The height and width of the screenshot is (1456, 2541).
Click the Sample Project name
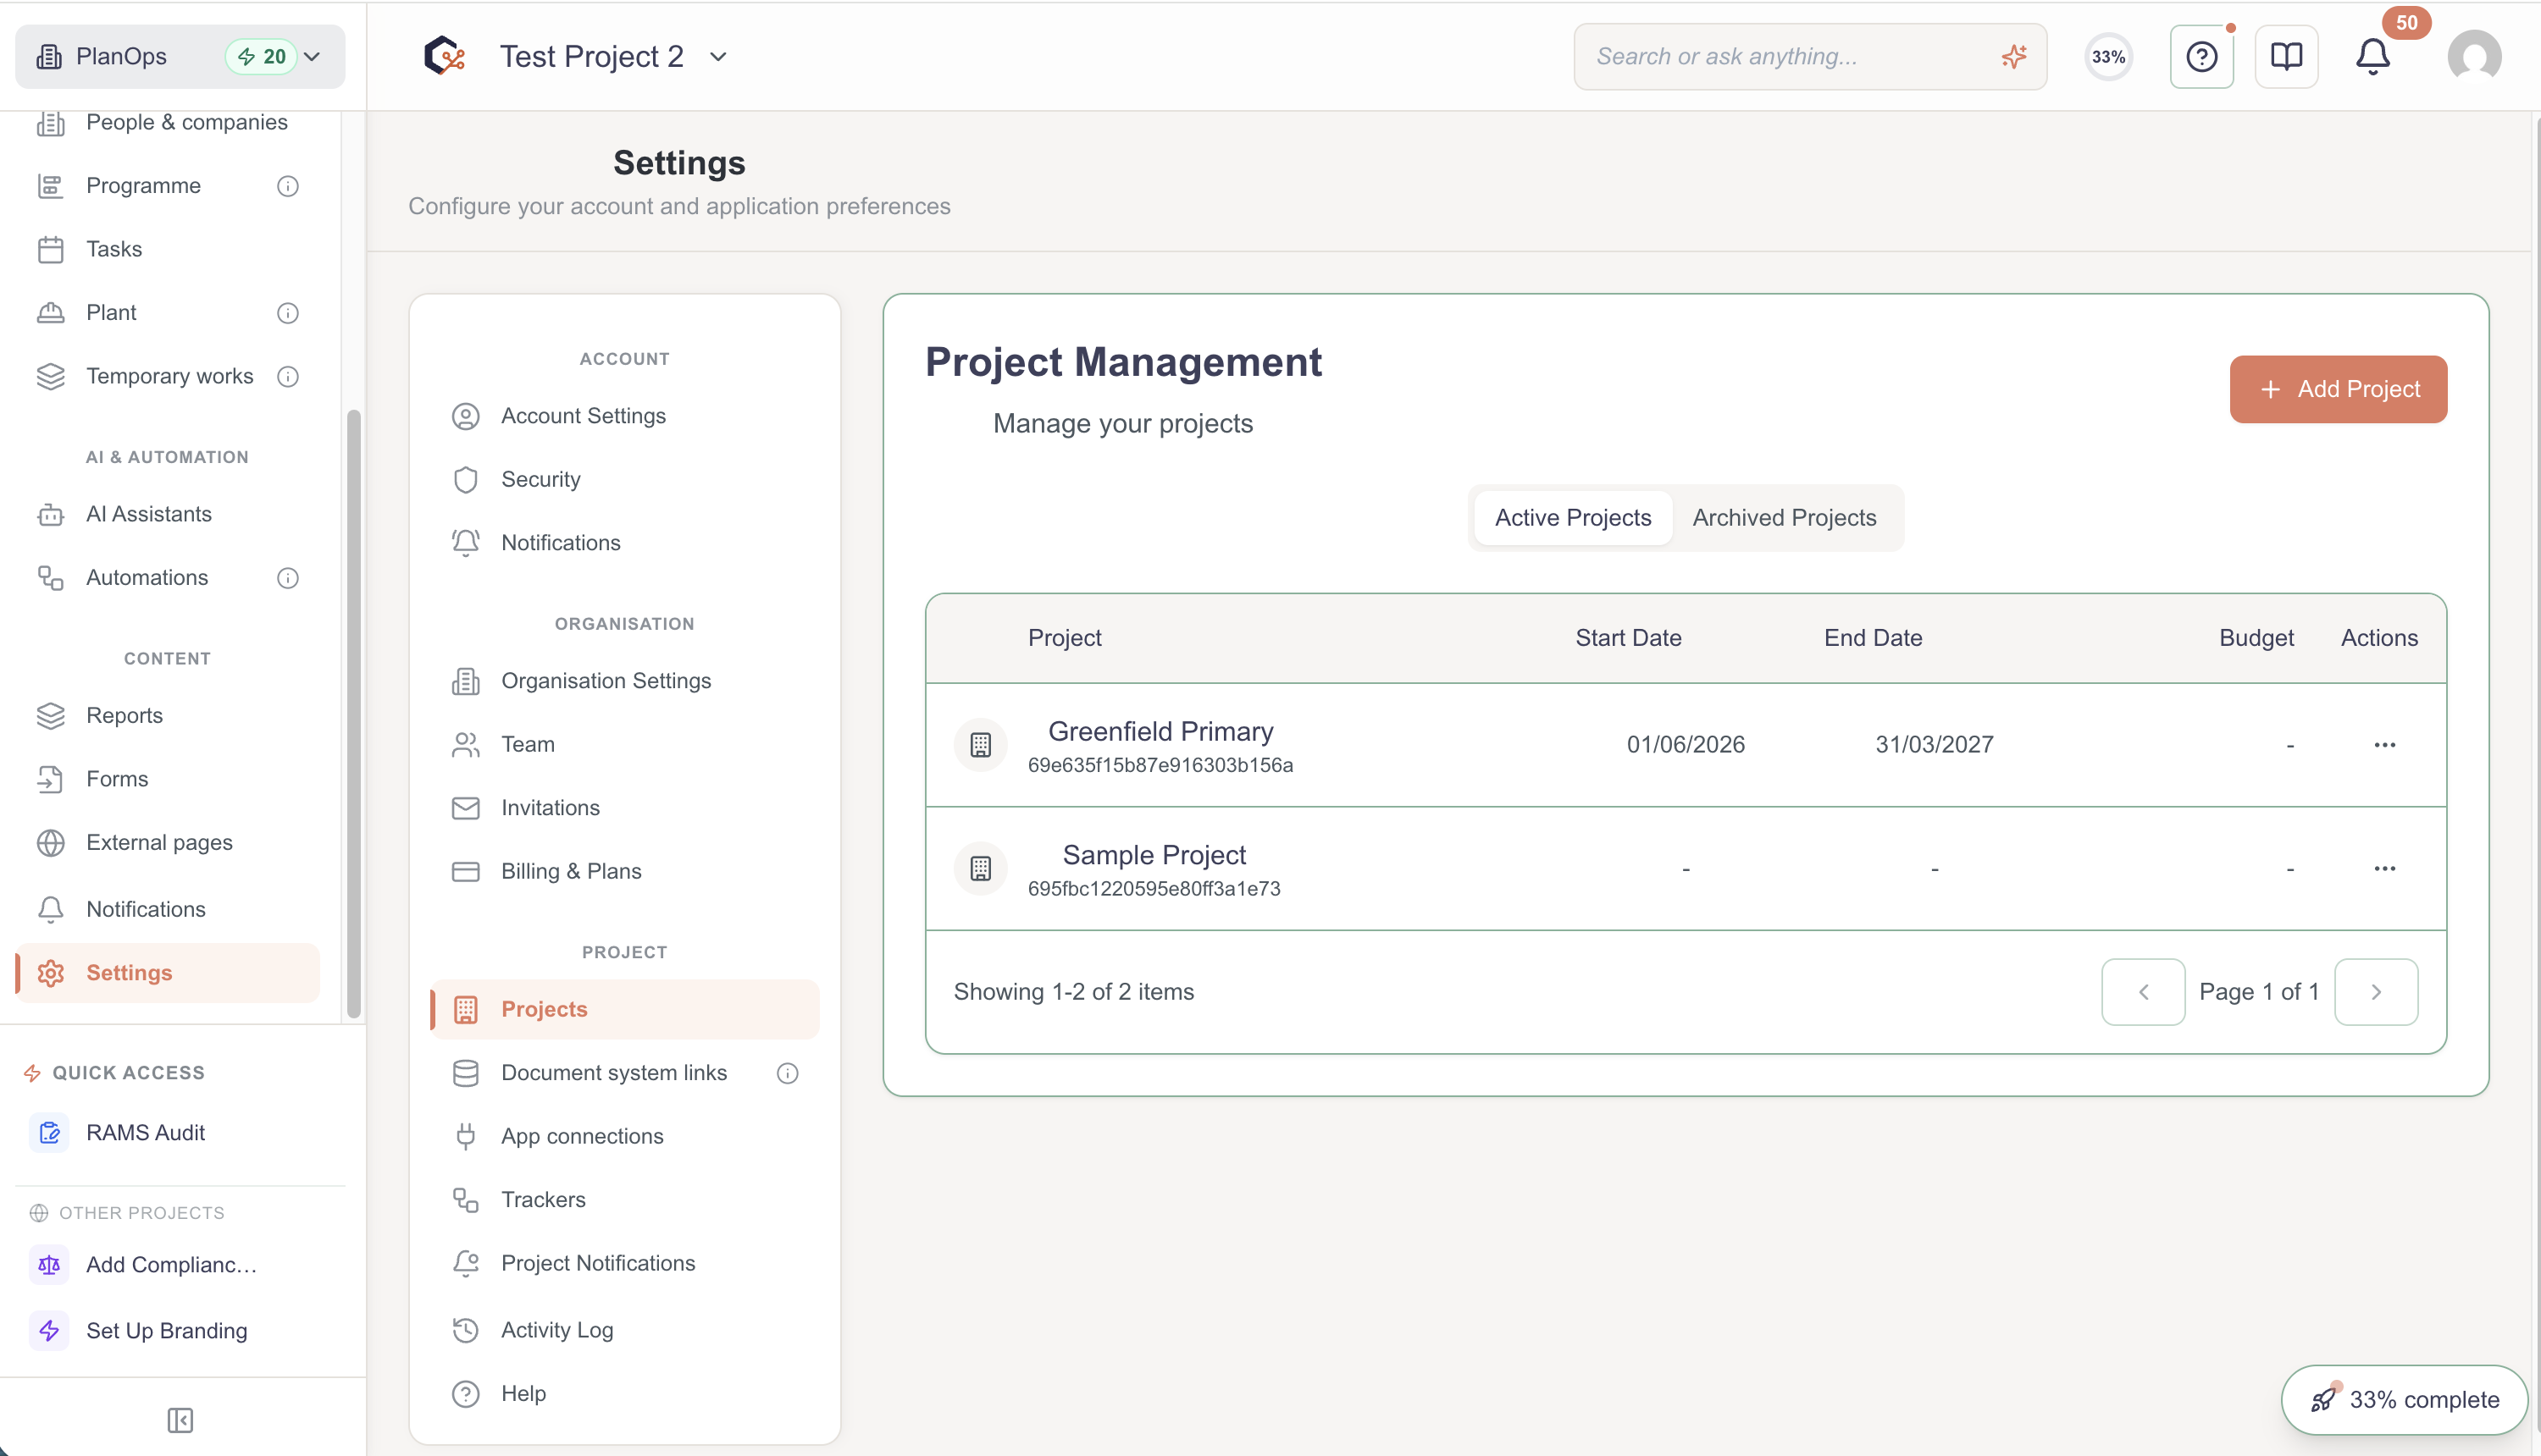tap(1154, 856)
